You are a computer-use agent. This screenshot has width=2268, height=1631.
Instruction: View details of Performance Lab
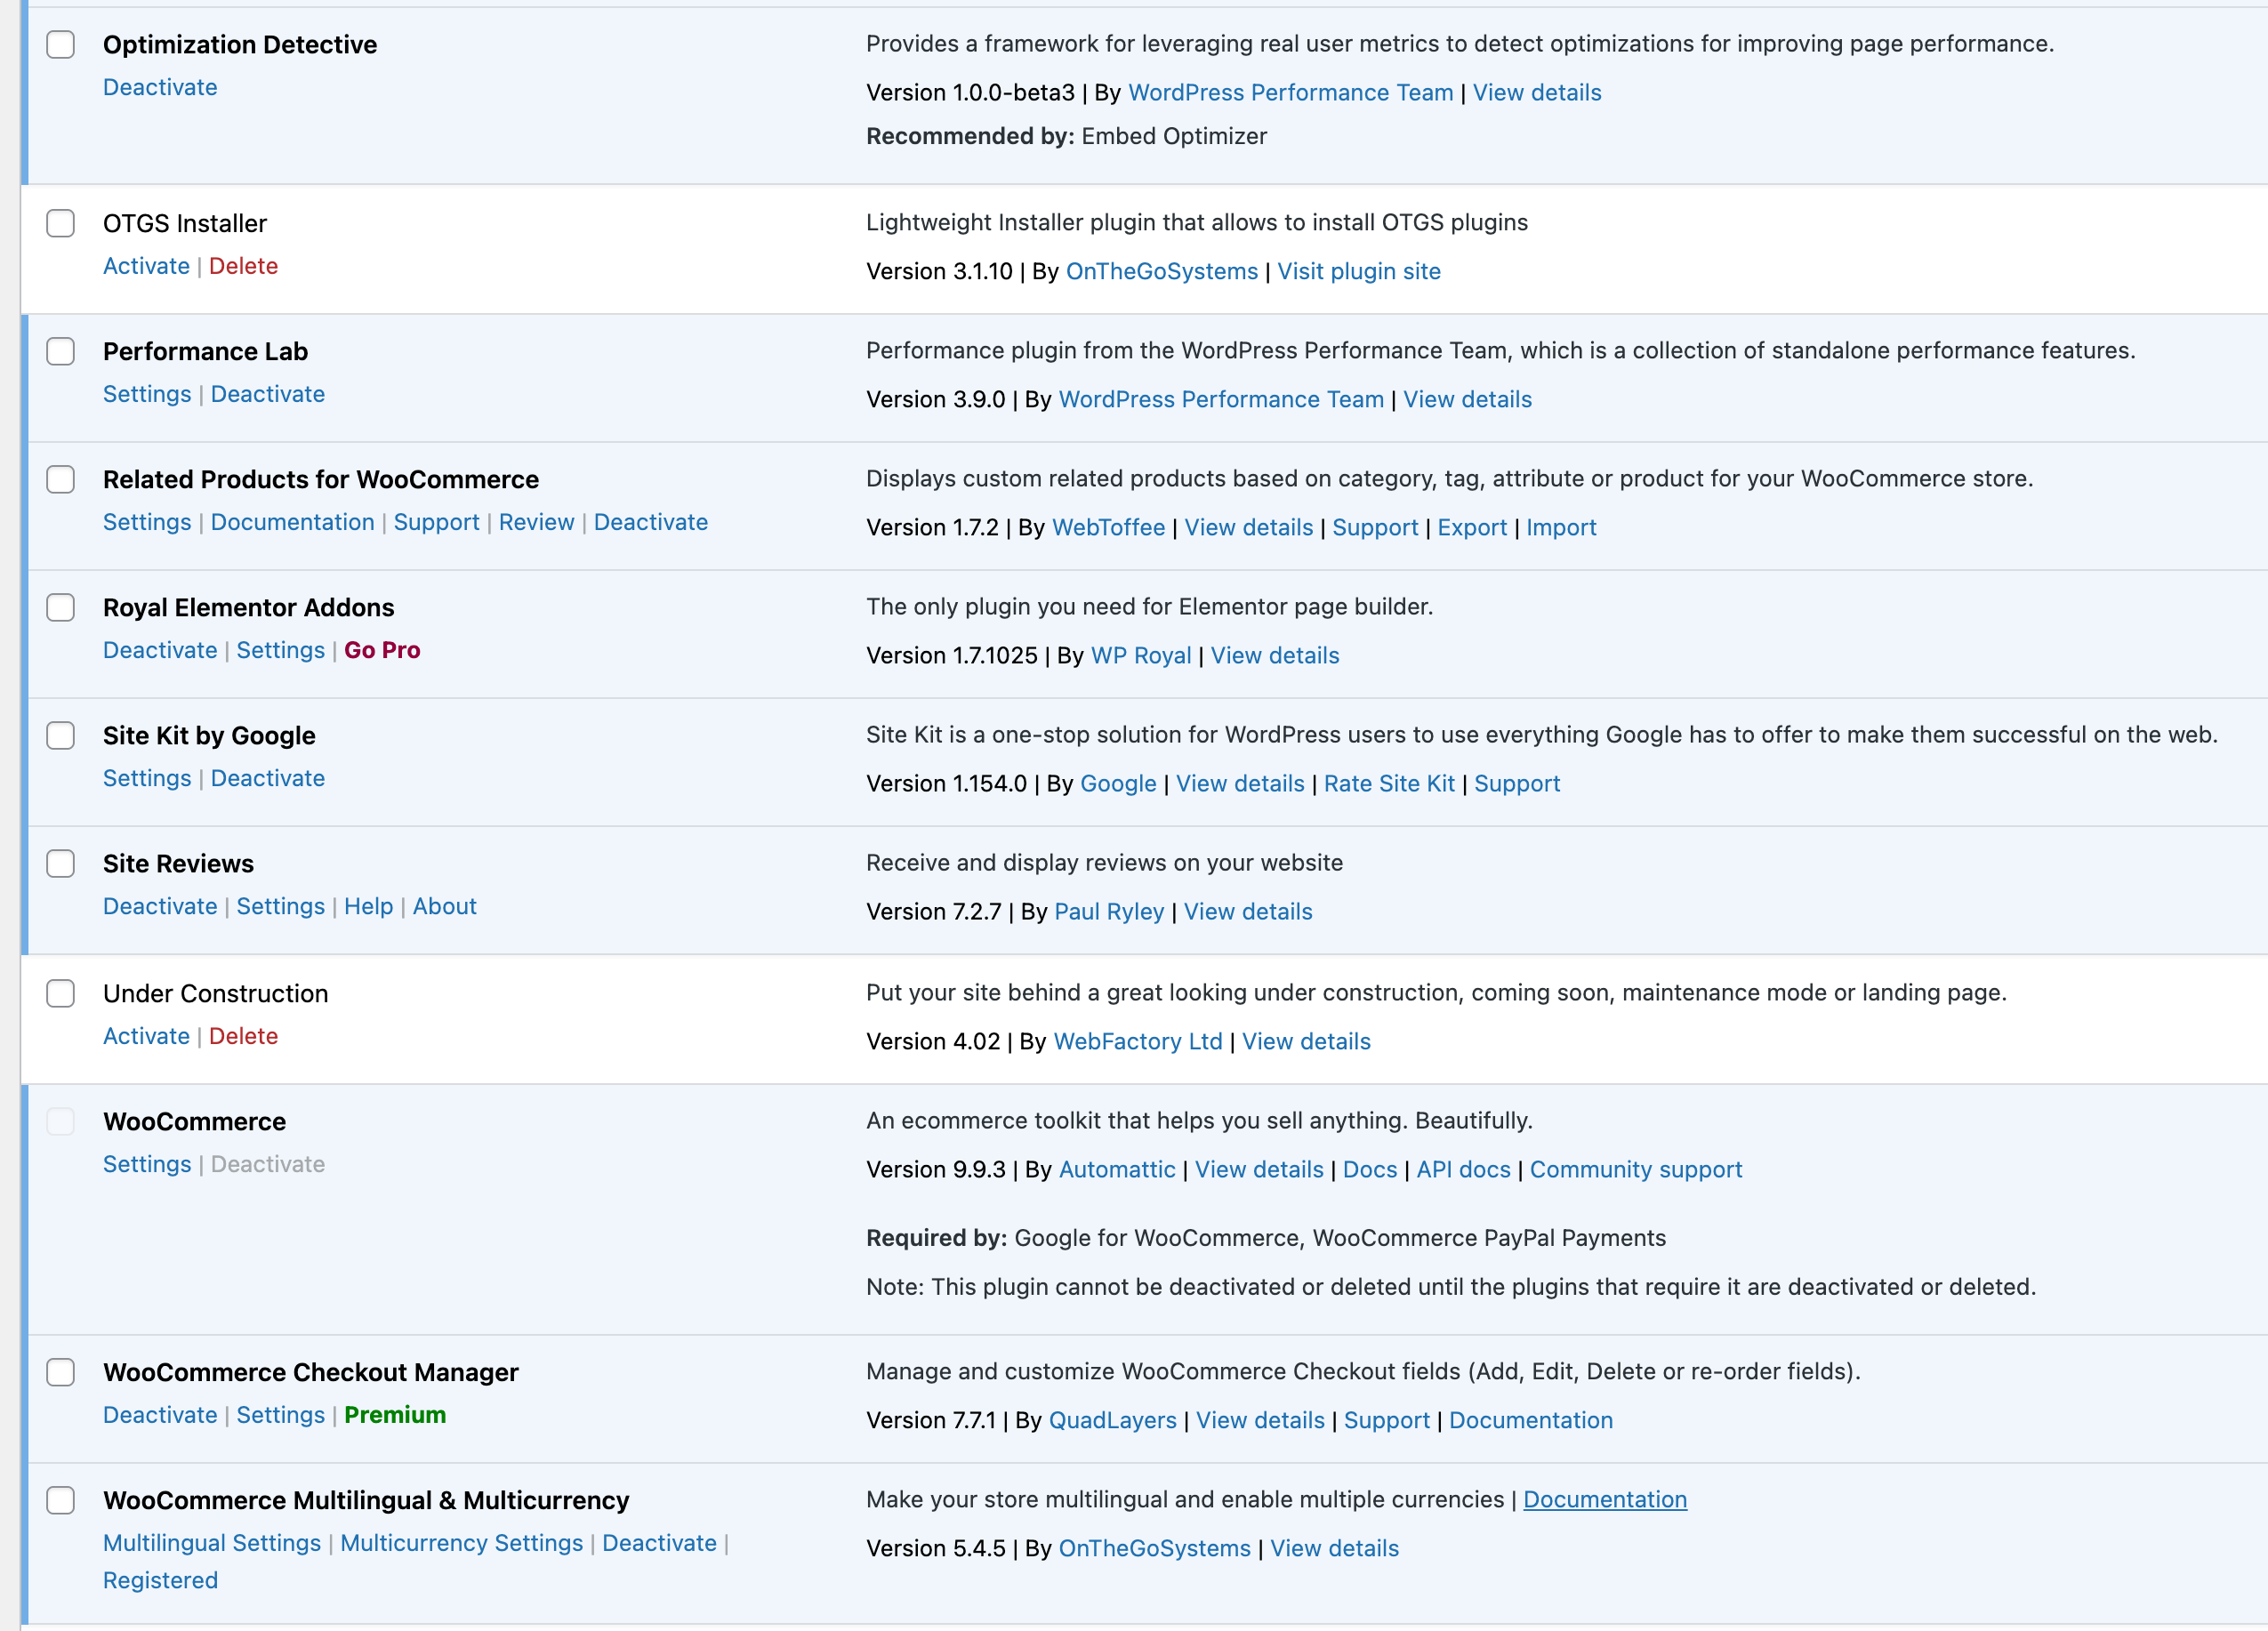coord(1467,399)
